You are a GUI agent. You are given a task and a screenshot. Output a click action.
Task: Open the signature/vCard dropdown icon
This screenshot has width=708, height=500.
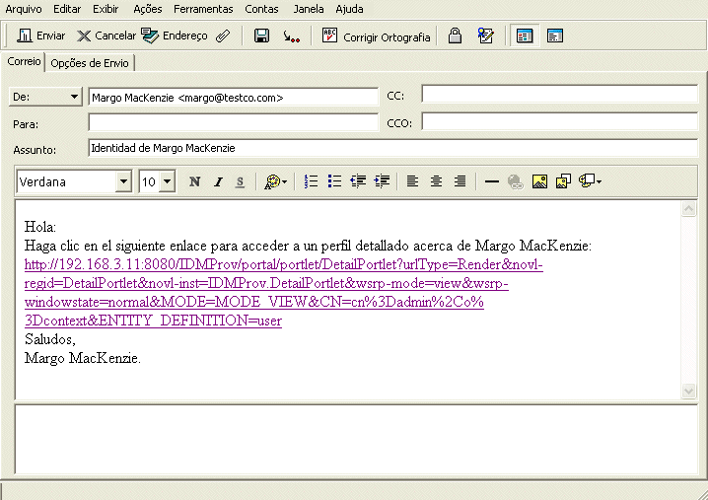click(590, 181)
